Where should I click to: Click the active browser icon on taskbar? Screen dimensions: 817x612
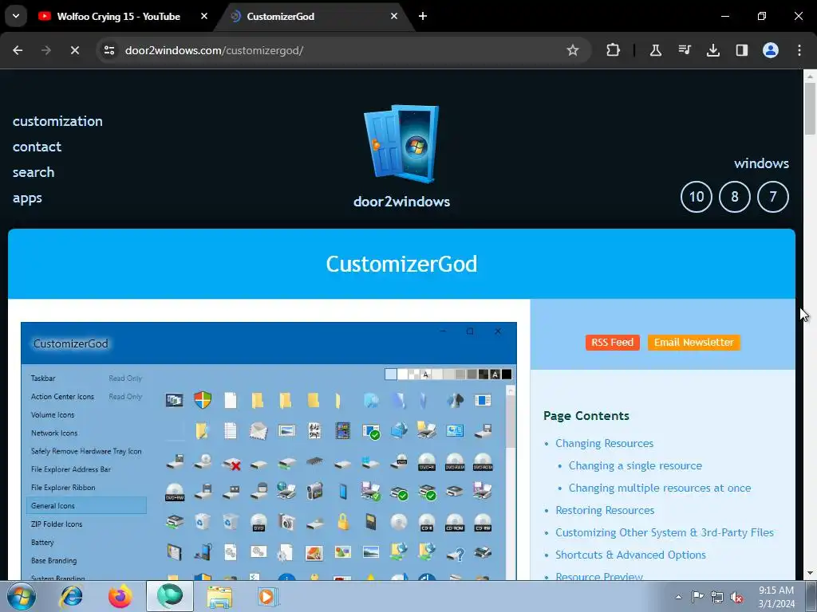click(170, 596)
